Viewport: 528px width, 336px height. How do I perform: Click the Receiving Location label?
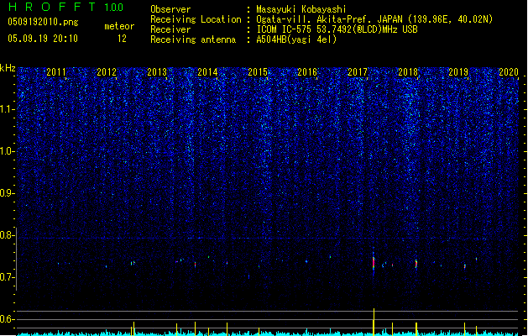[x=196, y=19]
